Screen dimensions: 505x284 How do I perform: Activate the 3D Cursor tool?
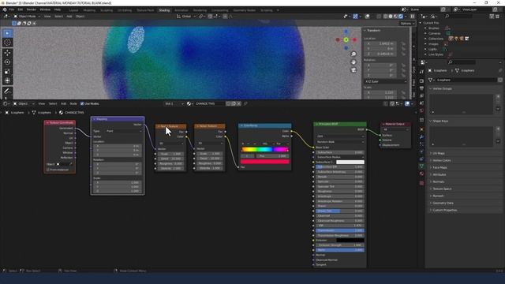(7, 43)
